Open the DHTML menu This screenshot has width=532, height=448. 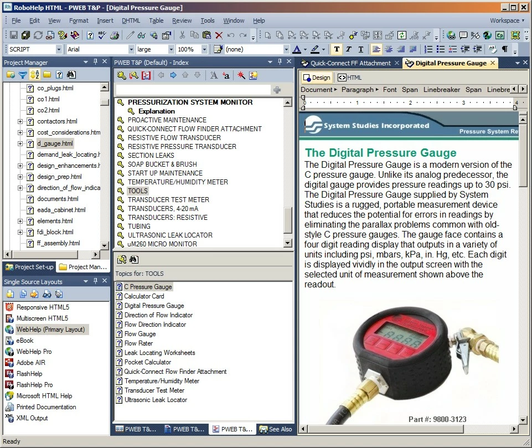(x=131, y=20)
